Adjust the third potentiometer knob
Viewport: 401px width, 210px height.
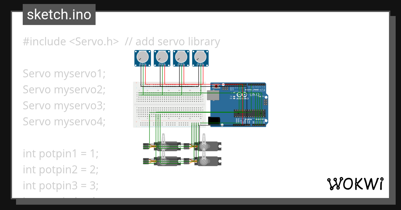181,56
